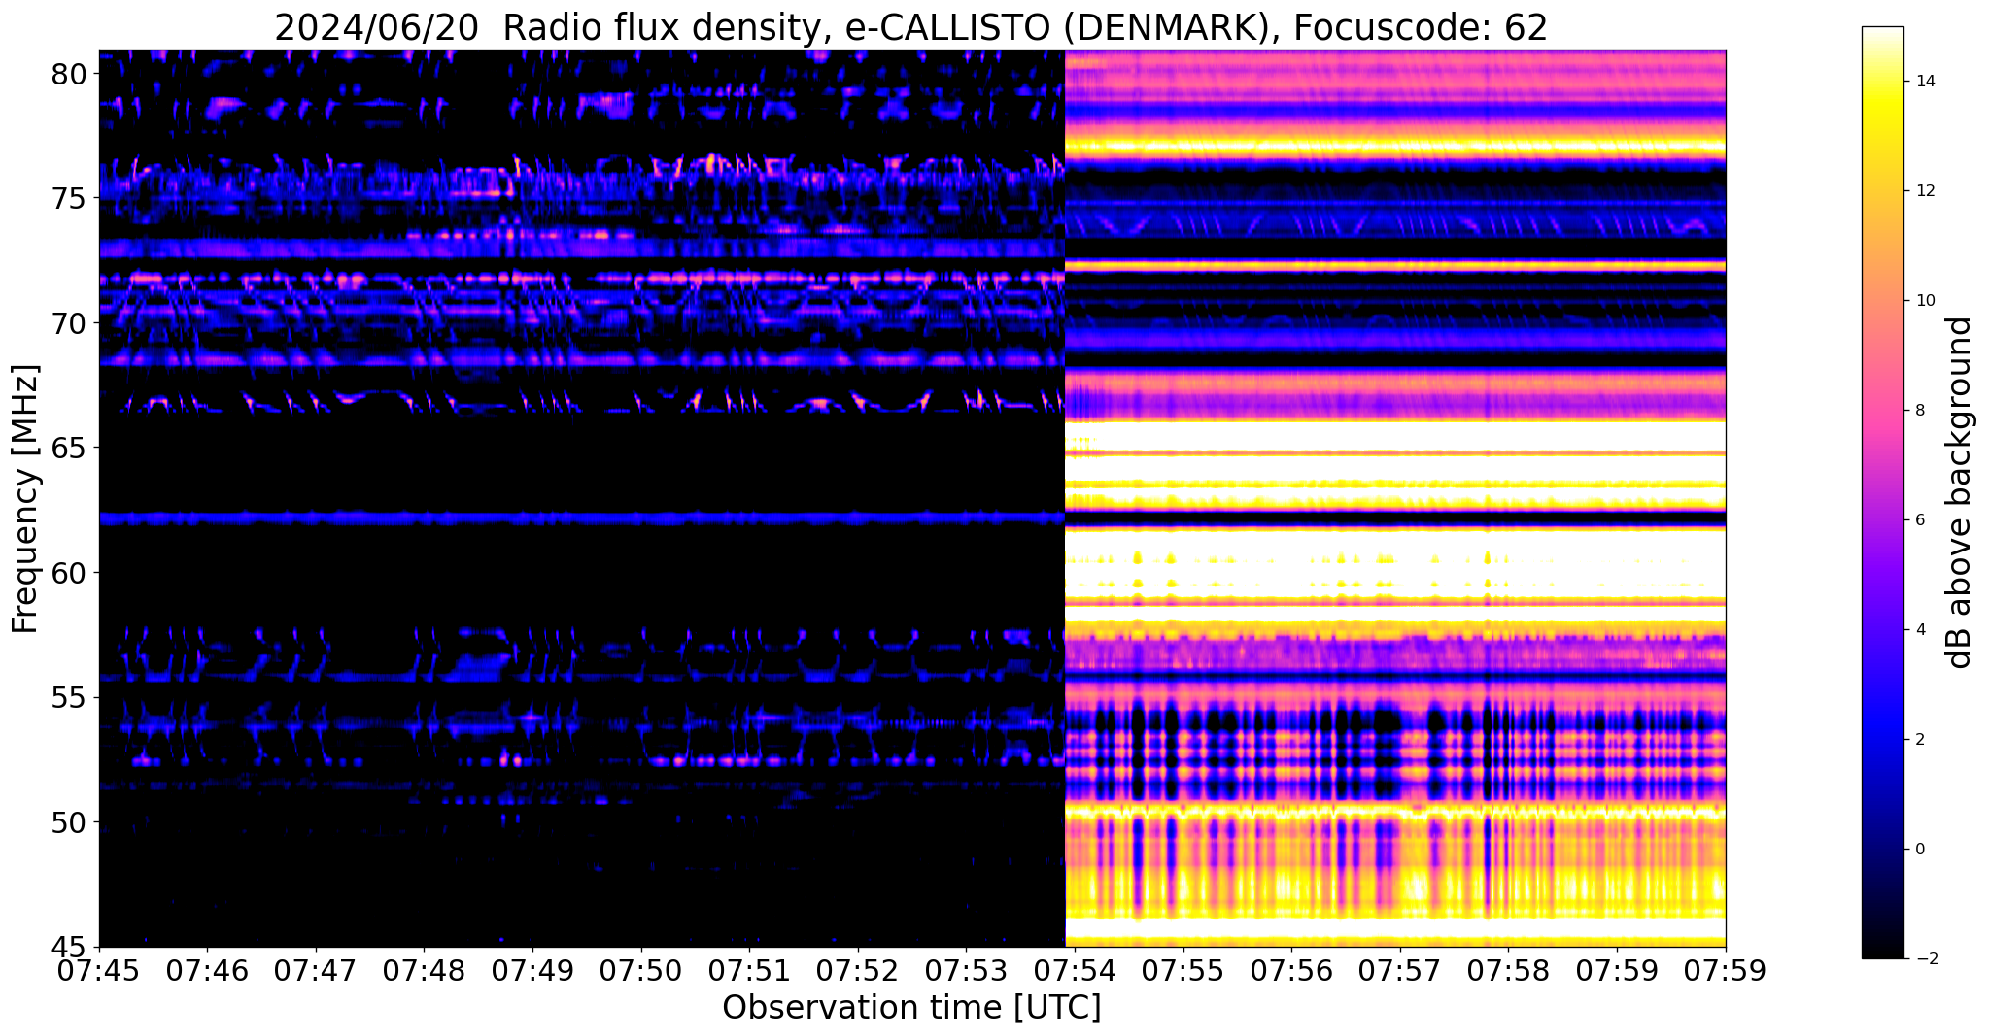
Task: Click the 60 frequency tick label
Action: (69, 573)
